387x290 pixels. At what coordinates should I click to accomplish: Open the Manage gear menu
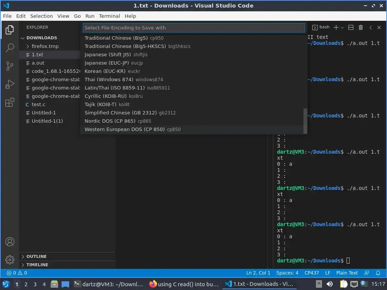point(9,260)
